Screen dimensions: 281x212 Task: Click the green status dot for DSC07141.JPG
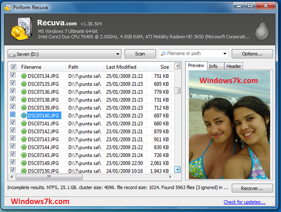click(24, 123)
